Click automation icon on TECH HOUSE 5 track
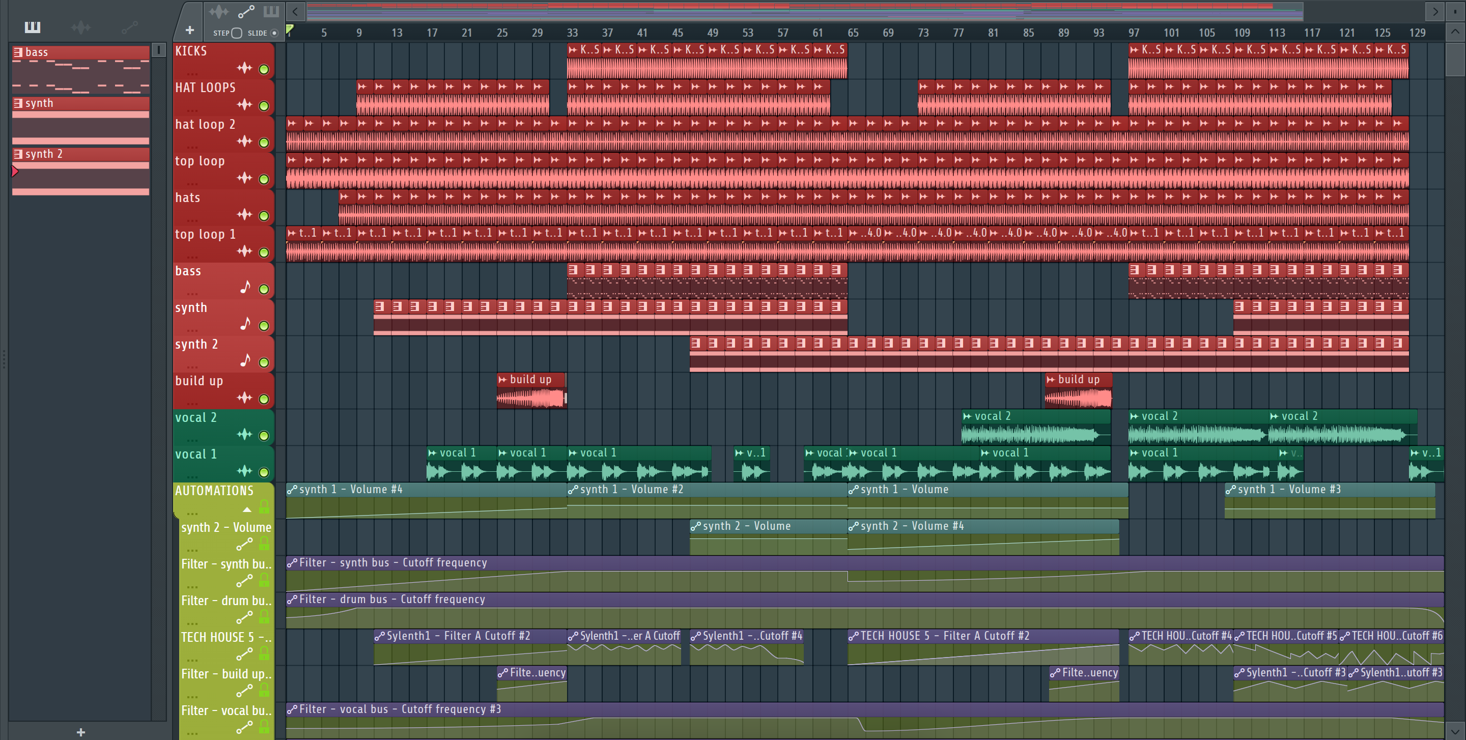 (x=245, y=654)
